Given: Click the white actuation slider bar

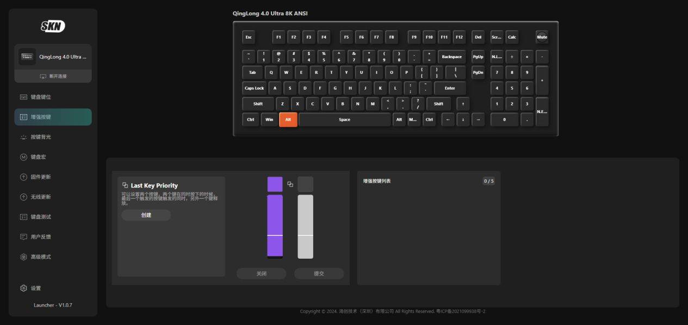Looking at the screenshot, I should pos(305,226).
